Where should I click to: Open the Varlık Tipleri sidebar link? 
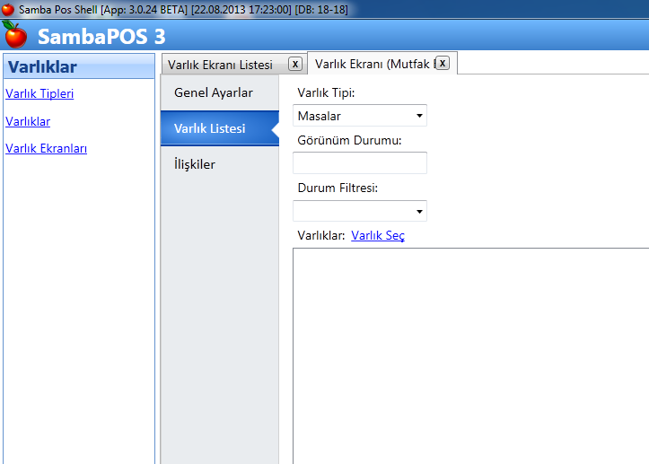pos(39,93)
